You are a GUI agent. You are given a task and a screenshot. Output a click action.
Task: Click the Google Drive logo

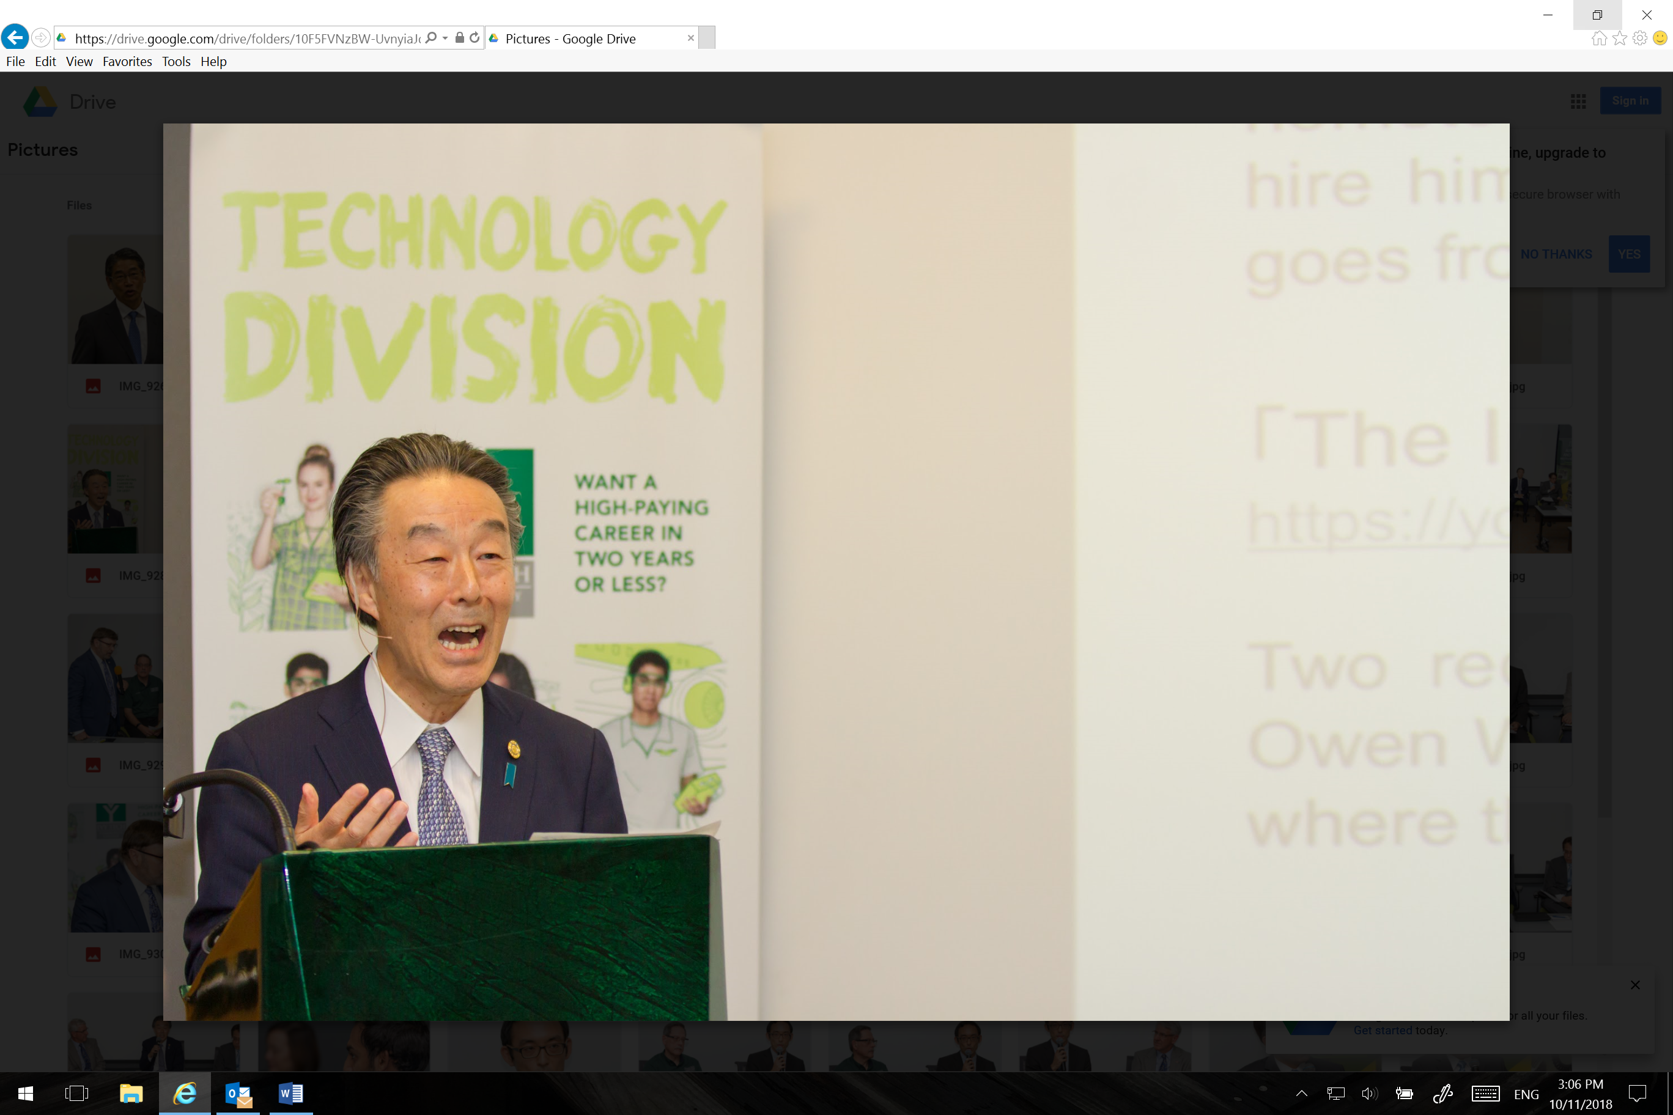(x=40, y=101)
